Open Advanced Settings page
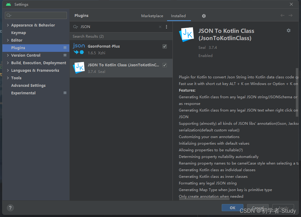Viewport: 301px width, 217px height. (28, 85)
